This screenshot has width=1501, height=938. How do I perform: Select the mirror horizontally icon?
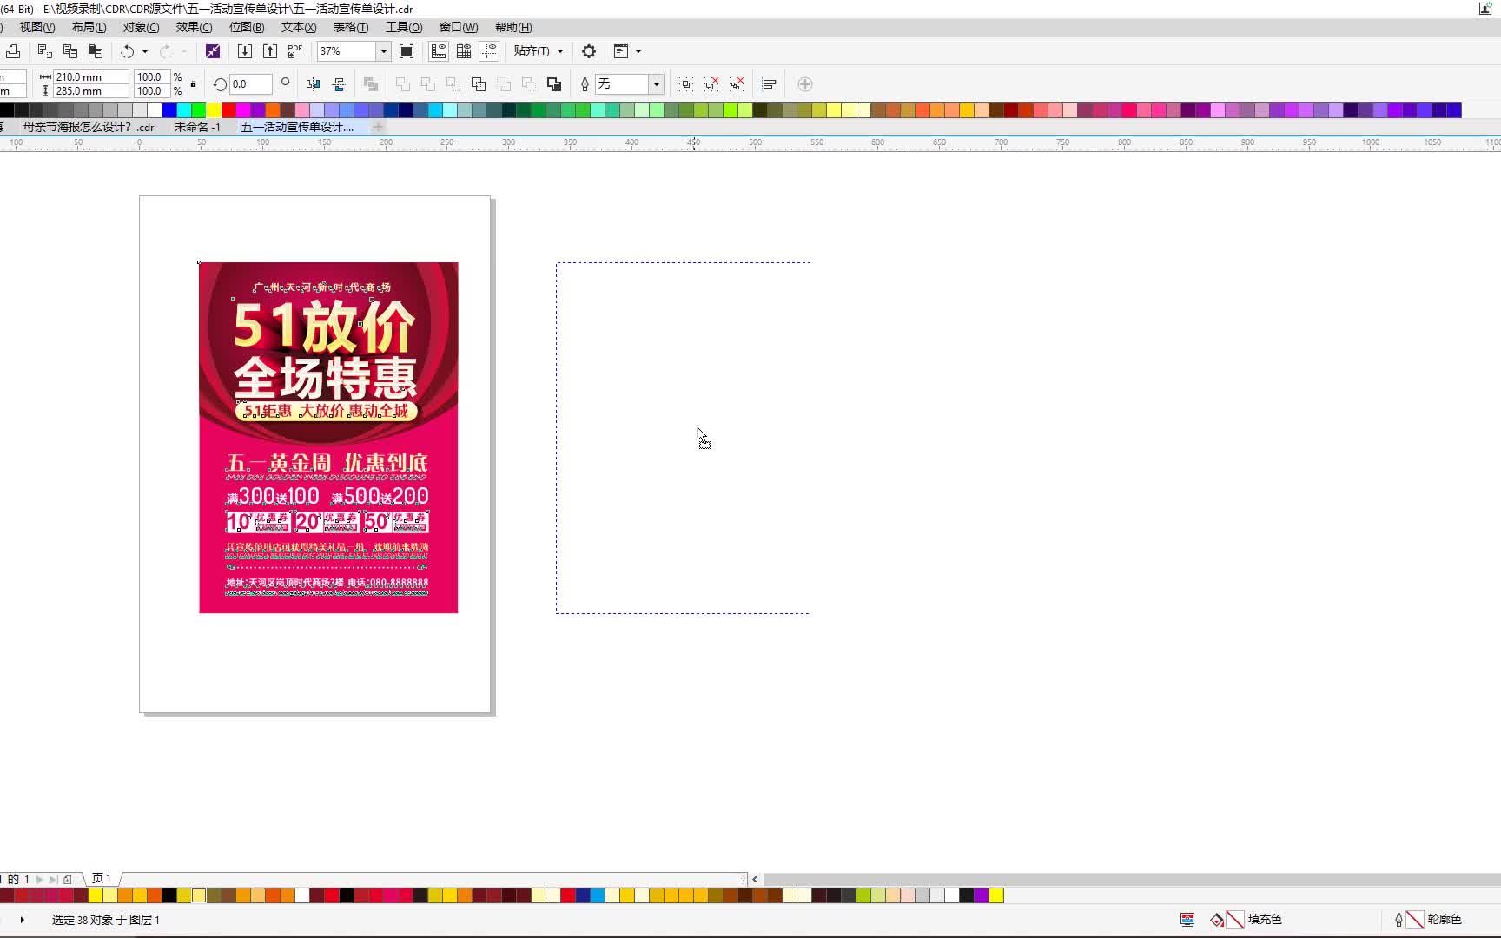click(x=313, y=84)
